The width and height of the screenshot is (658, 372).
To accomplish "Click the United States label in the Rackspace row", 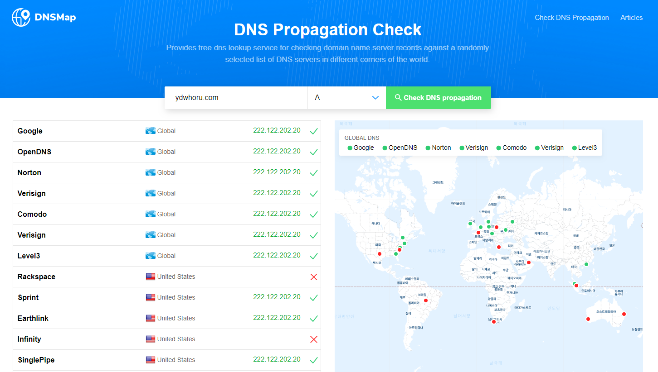I will coord(176,277).
